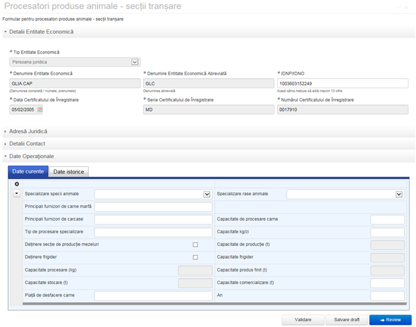This screenshot has width=416, height=327.
Task: Open calendar picker for Data Certificatului
Action: pos(39,110)
